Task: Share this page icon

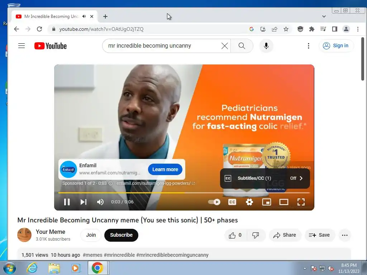Action: (x=275, y=29)
